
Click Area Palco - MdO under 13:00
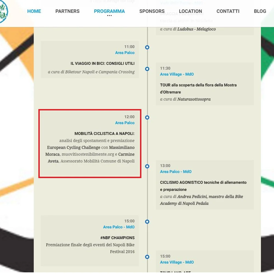(x=176, y=172)
